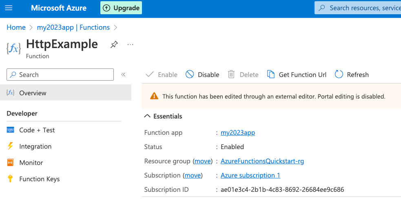Go to Home in the breadcrumb
The height and width of the screenshot is (202, 401).
click(16, 27)
